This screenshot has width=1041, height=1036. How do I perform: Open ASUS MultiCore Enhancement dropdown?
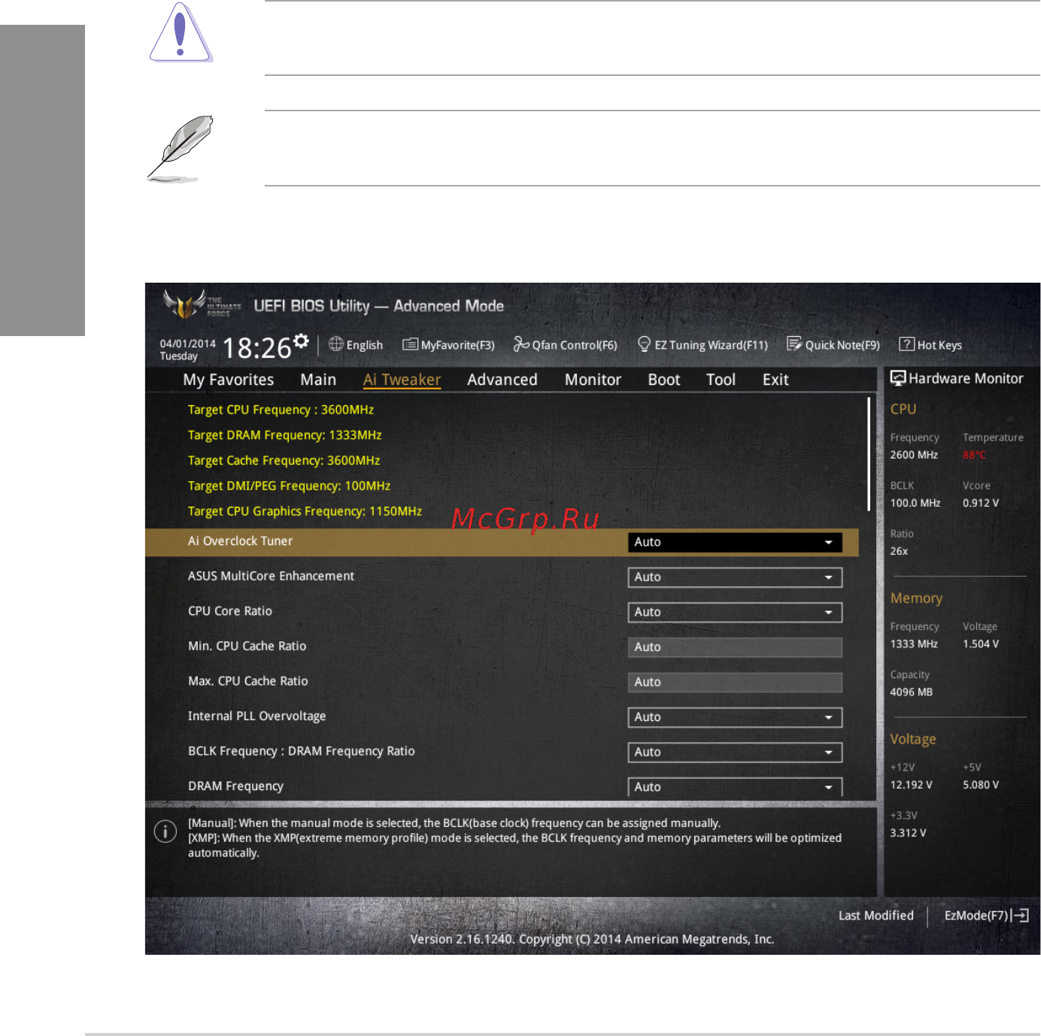[735, 577]
